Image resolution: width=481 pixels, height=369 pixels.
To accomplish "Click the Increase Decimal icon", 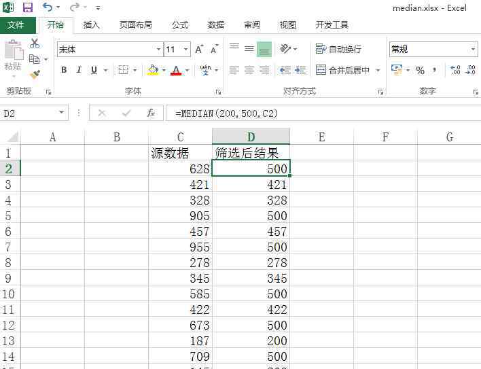I will pyautogui.click(x=455, y=70).
